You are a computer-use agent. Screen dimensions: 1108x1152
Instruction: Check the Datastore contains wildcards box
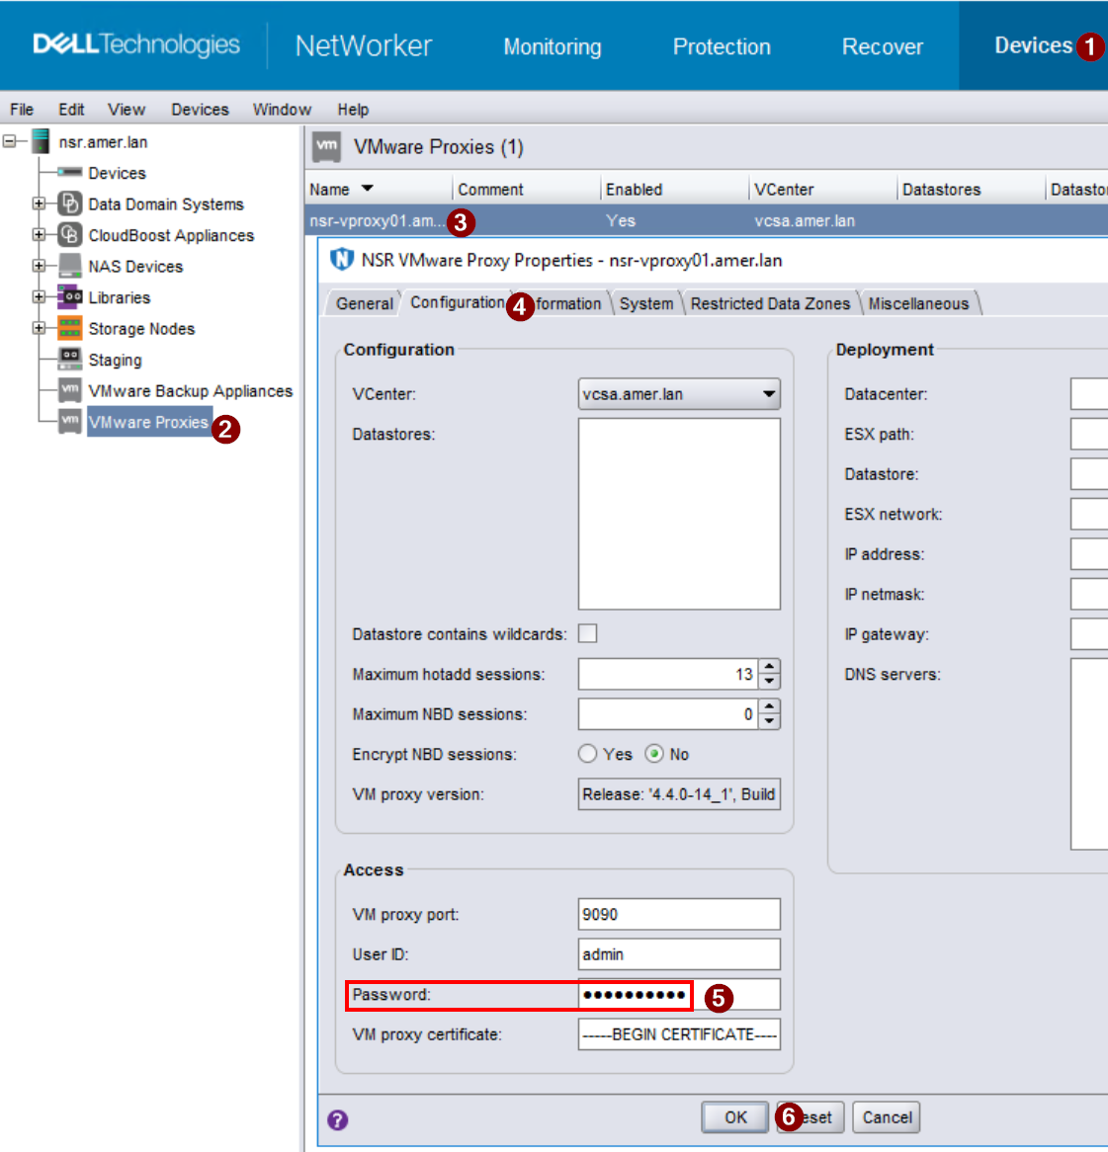pyautogui.click(x=588, y=633)
